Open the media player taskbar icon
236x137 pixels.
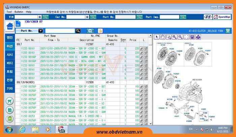pos(48,130)
